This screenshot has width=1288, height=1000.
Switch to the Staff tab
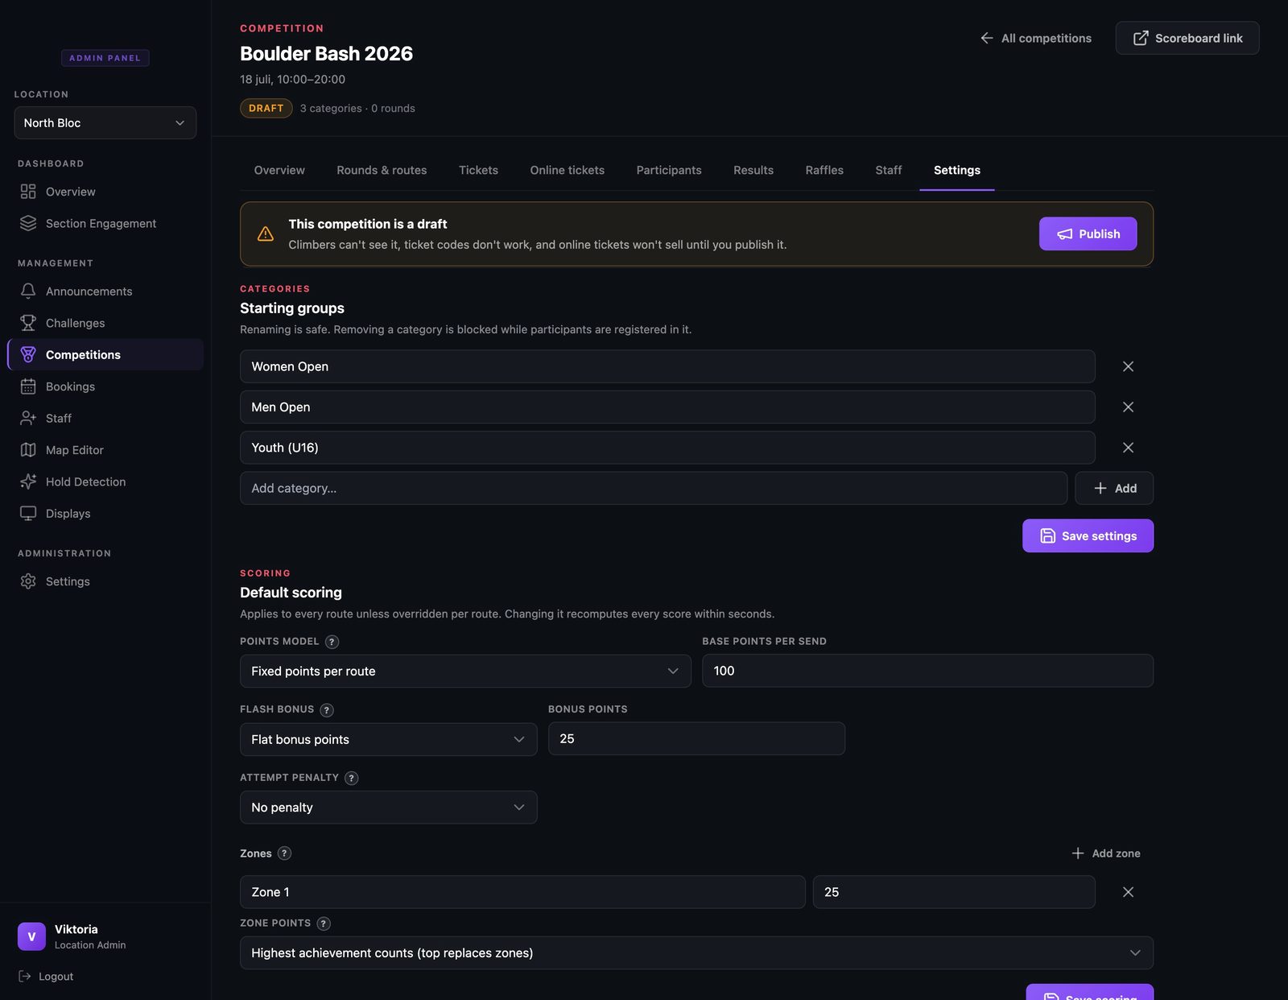(x=889, y=170)
